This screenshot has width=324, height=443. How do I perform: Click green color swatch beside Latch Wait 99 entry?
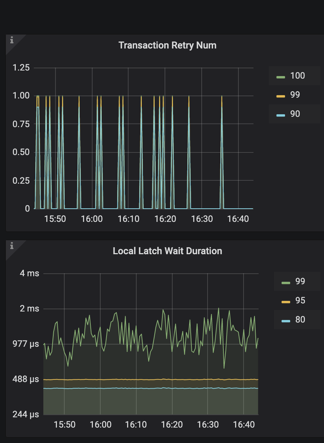tap(286, 282)
